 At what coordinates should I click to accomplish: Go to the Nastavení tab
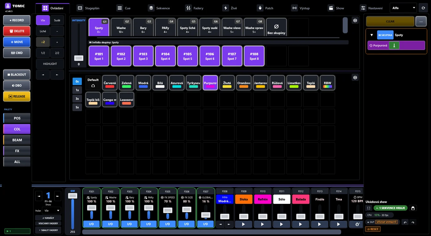(x=372, y=8)
